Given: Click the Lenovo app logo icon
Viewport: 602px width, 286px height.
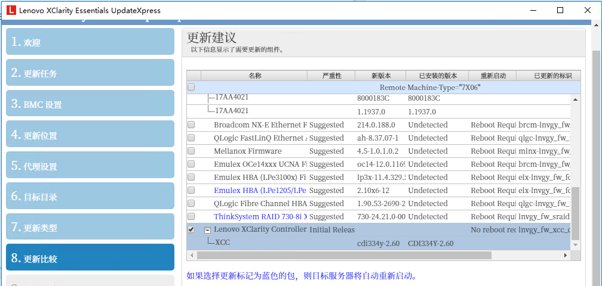Looking at the screenshot, I should (x=11, y=11).
